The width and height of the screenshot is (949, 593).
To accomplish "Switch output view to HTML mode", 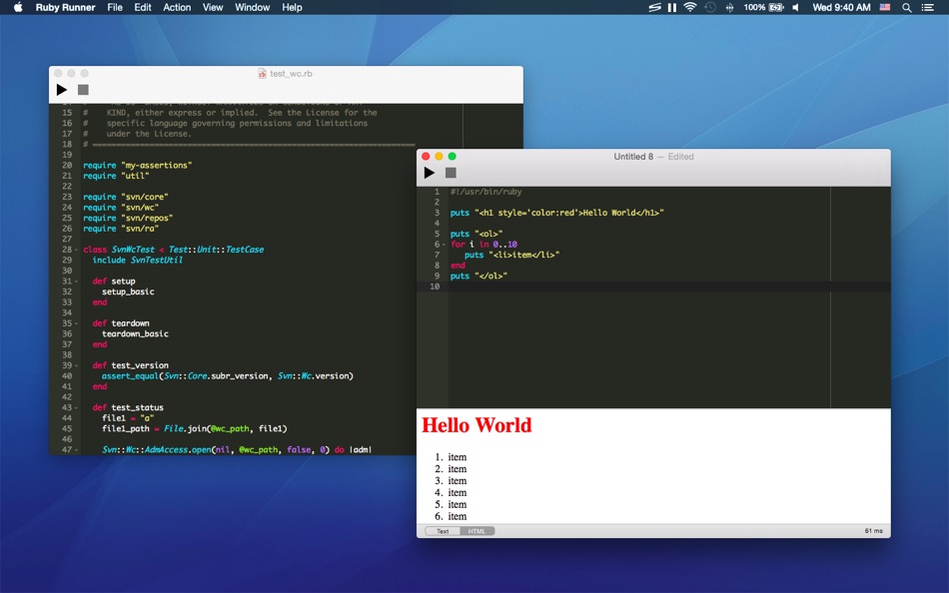I will click(x=476, y=530).
